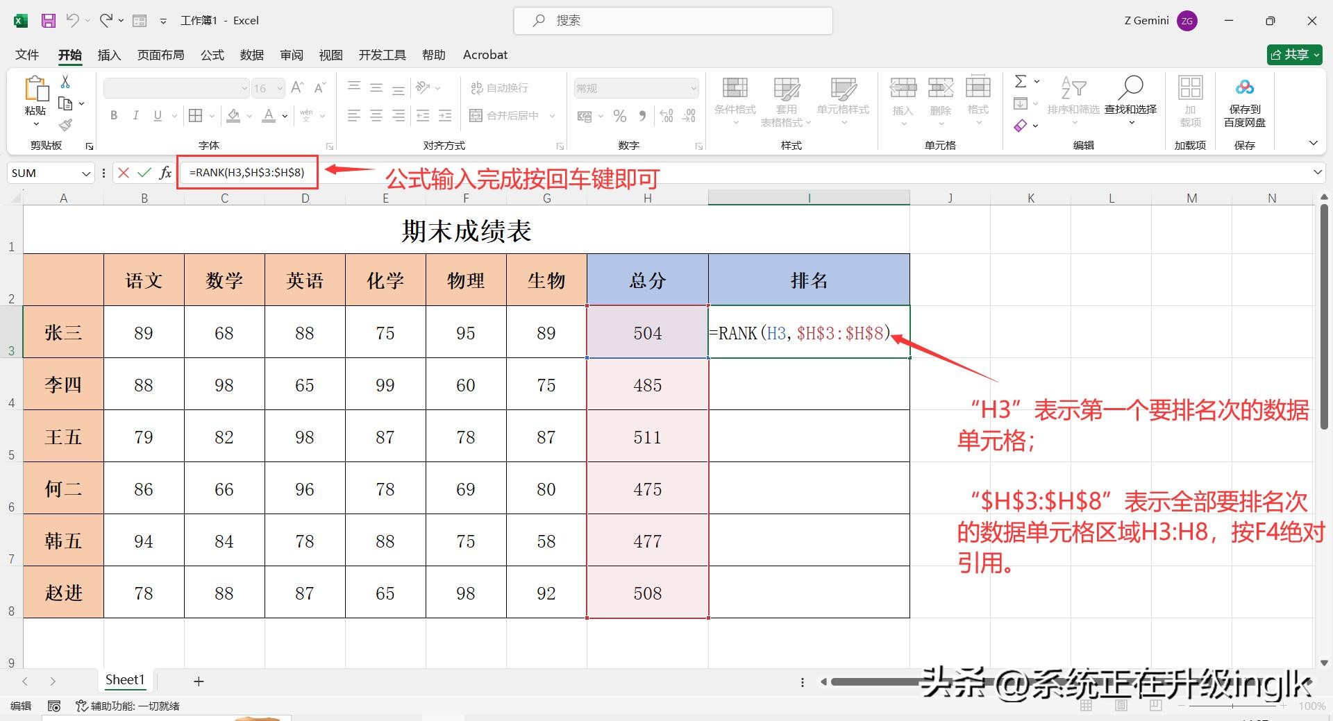Click the Format Painter brush icon
Image resolution: width=1333 pixels, height=721 pixels.
(65, 125)
